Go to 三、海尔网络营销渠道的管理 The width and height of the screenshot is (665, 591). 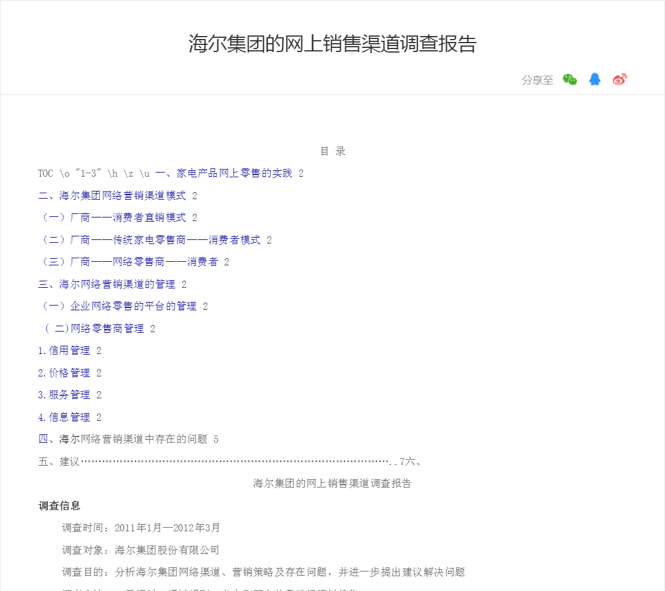pos(106,284)
